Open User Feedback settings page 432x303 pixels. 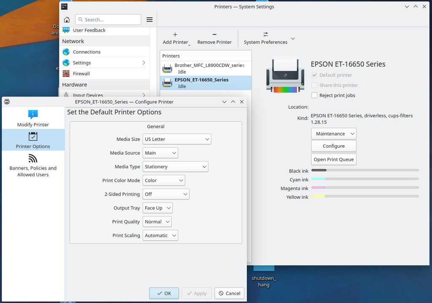point(105,30)
